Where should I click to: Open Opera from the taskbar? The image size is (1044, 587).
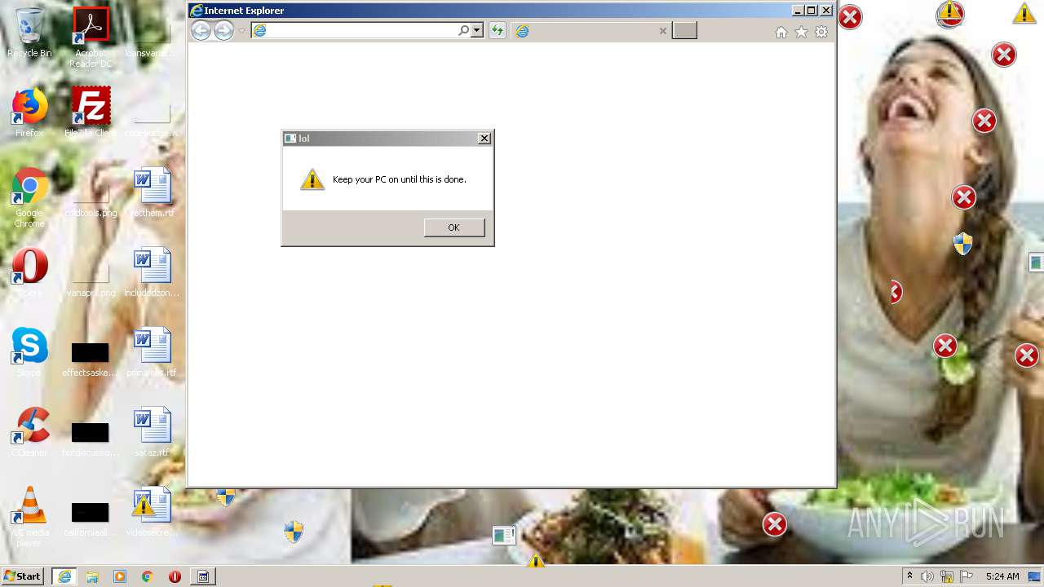tap(175, 576)
